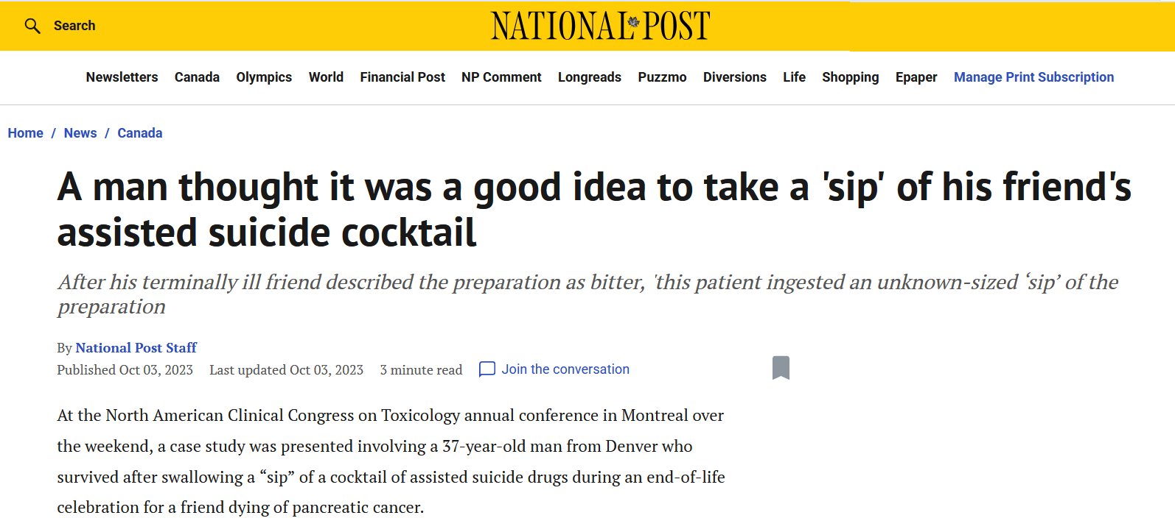Open the Shopping section
The height and width of the screenshot is (532, 1175).
point(851,77)
